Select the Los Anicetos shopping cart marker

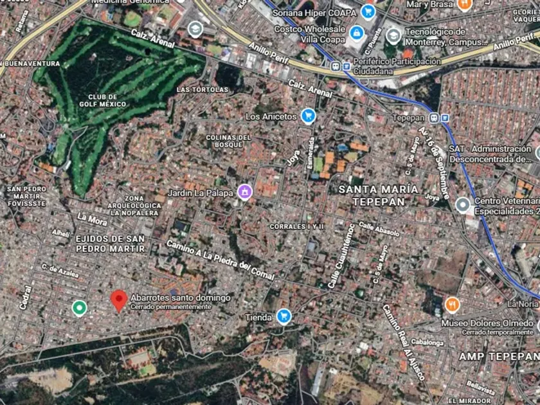coord(308,116)
